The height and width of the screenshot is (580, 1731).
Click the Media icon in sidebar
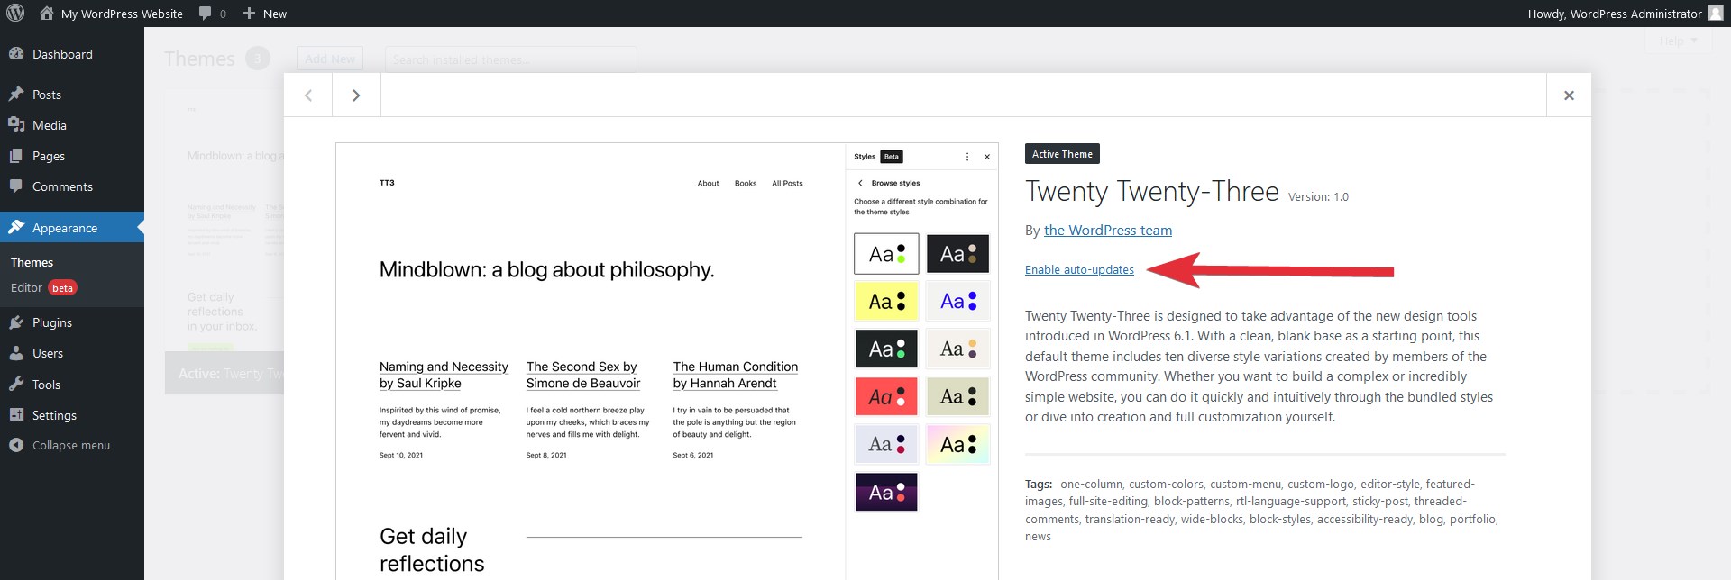click(x=16, y=125)
